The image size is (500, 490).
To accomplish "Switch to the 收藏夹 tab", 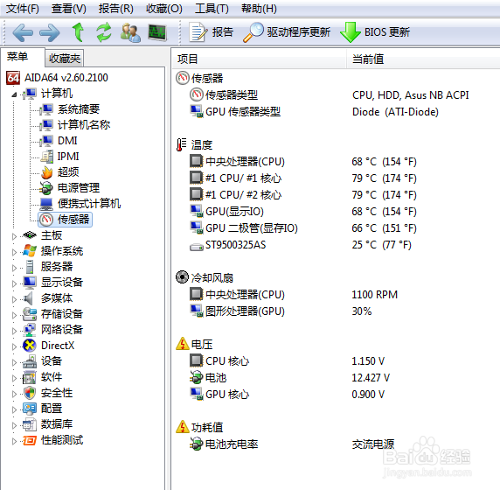I will point(65,58).
